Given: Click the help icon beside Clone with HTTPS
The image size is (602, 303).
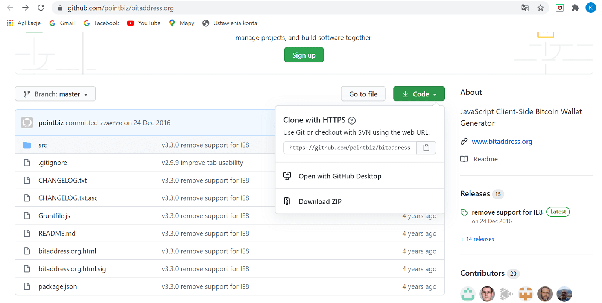Looking at the screenshot, I should tap(352, 120).
